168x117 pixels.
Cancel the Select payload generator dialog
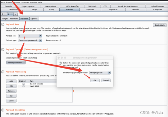point(106,80)
